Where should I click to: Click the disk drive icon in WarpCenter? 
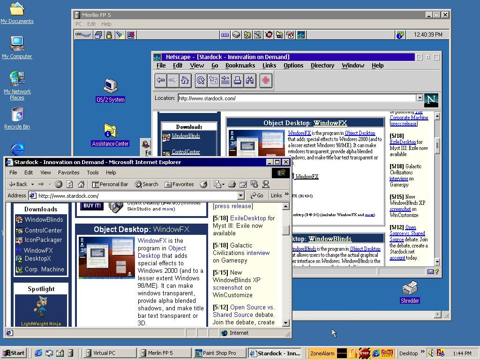[236, 35]
